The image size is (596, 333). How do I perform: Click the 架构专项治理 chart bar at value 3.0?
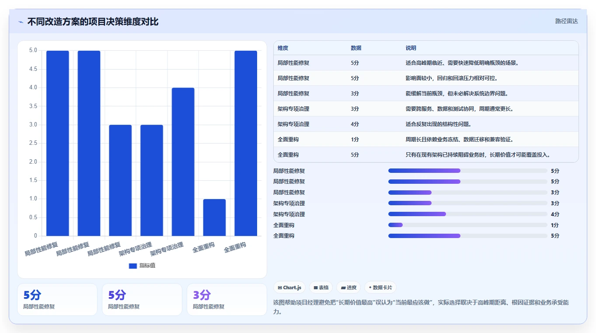(152, 180)
